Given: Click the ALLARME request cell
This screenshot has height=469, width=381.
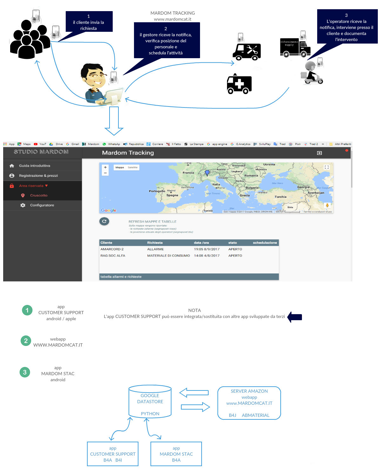Looking at the screenshot, I should click(x=156, y=249).
